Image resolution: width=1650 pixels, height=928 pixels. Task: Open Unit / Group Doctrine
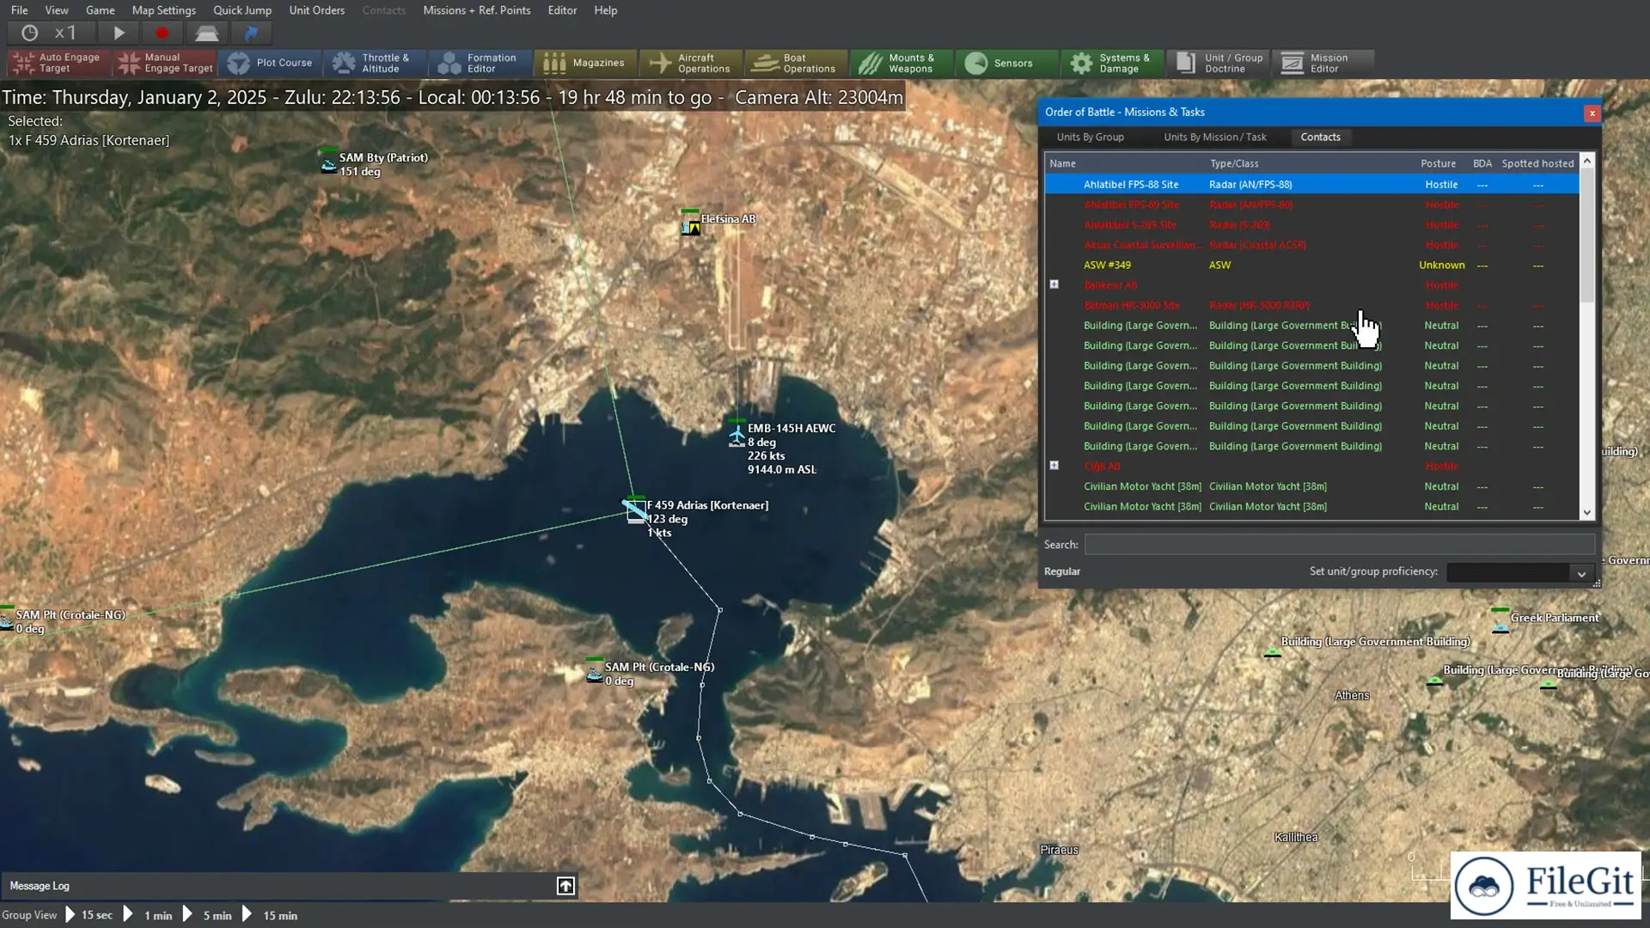[1218, 63]
